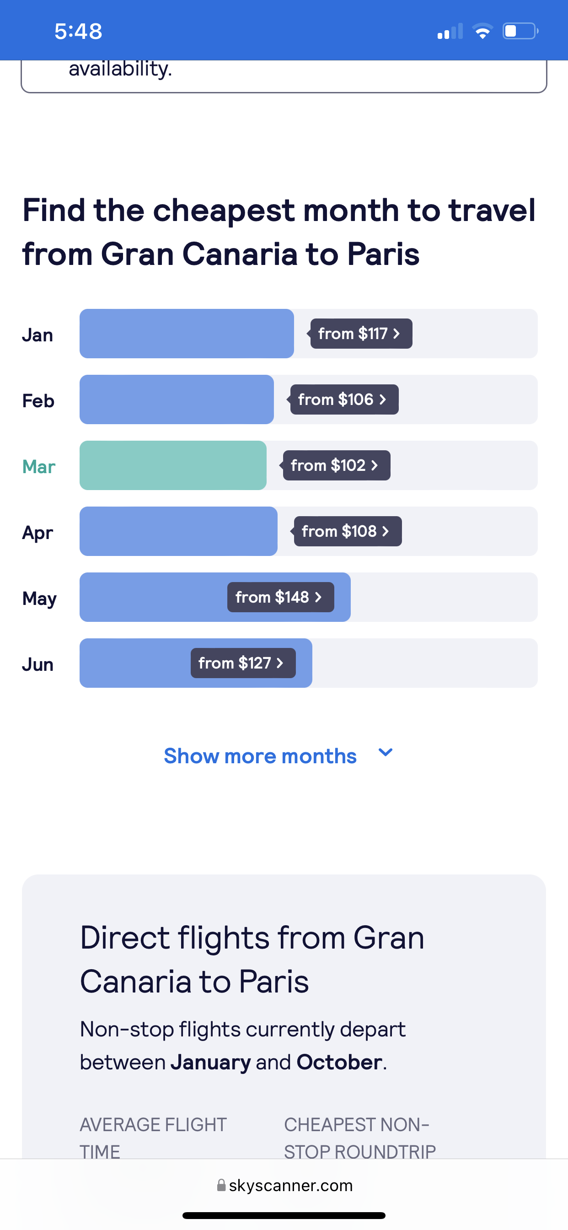Click chevron arrow on the $127 price tag
The image size is (568, 1230).
click(280, 663)
